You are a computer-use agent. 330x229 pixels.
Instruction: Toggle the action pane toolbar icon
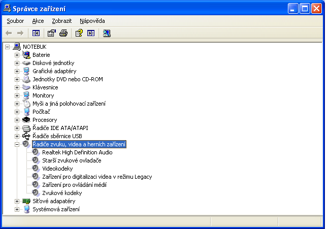91,33
